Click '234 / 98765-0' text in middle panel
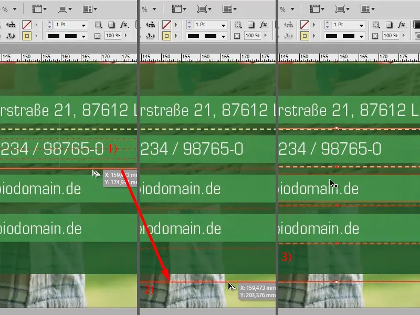420x315 pixels. pyautogui.click(x=192, y=149)
